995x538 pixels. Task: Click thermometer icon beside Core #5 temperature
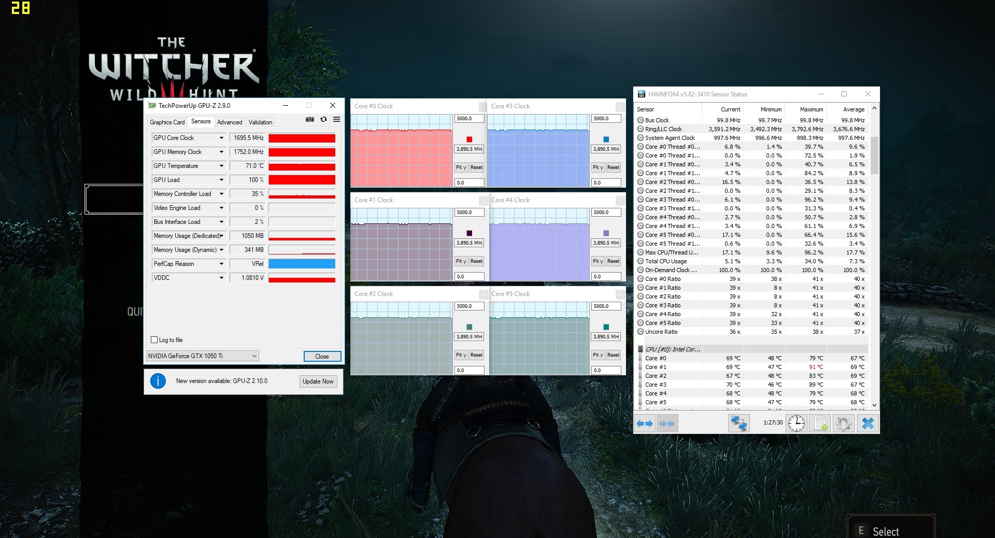click(x=641, y=402)
